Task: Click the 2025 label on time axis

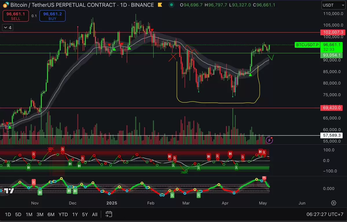Action: point(112,203)
